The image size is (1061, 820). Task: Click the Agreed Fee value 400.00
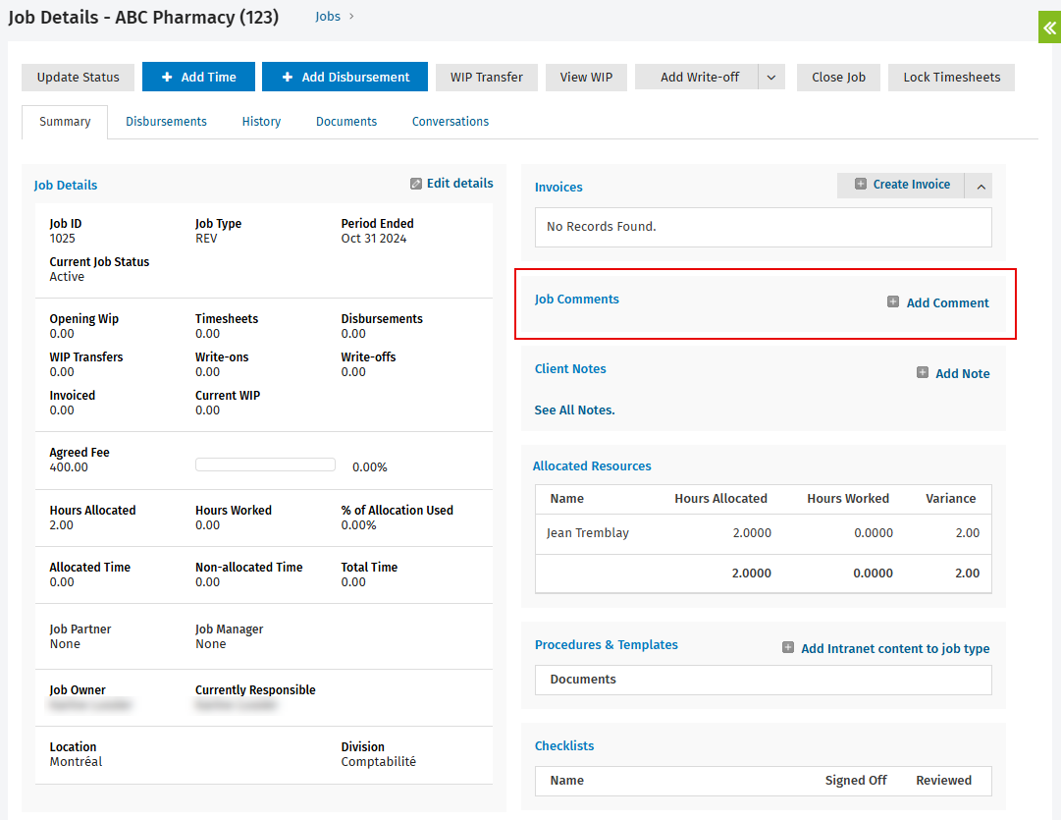69,467
